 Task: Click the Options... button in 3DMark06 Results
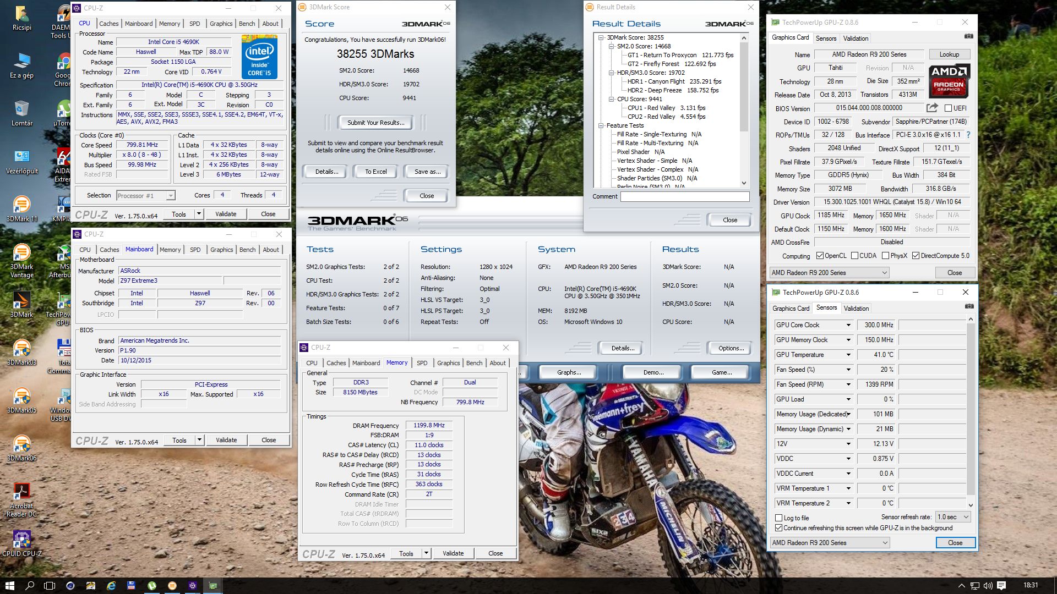tap(731, 348)
